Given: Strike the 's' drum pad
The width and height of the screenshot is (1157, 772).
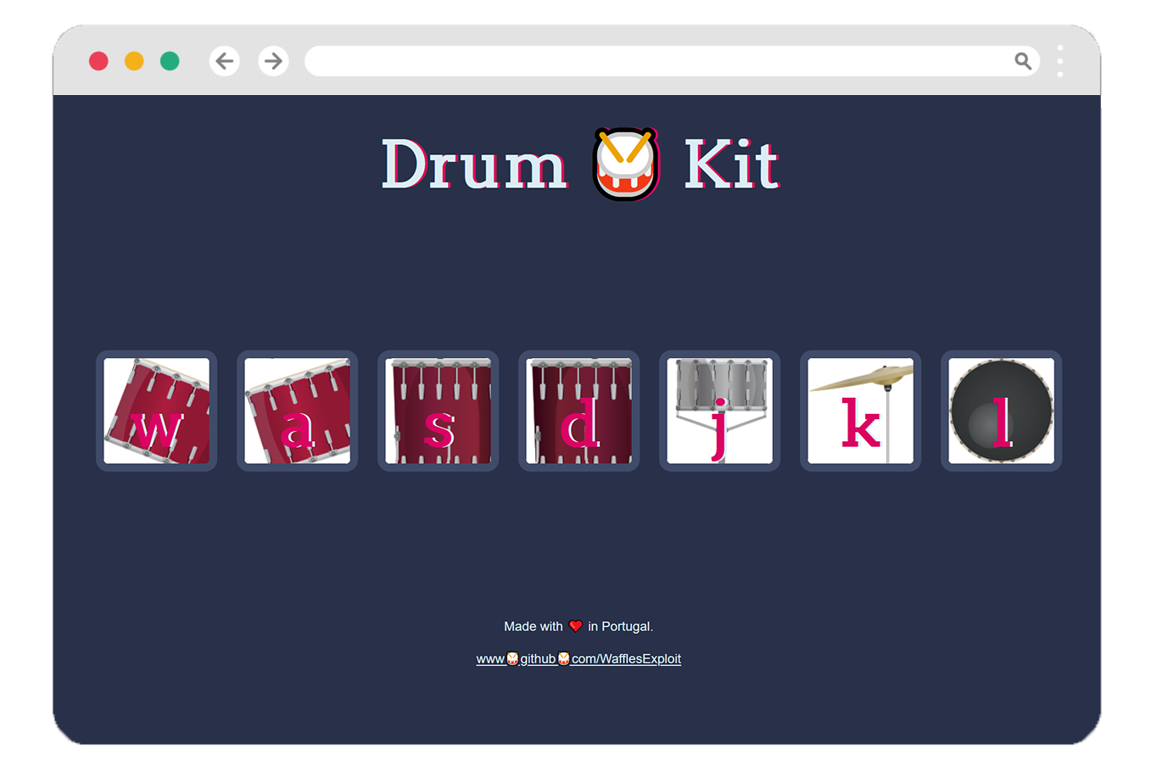Looking at the screenshot, I should pos(439,411).
